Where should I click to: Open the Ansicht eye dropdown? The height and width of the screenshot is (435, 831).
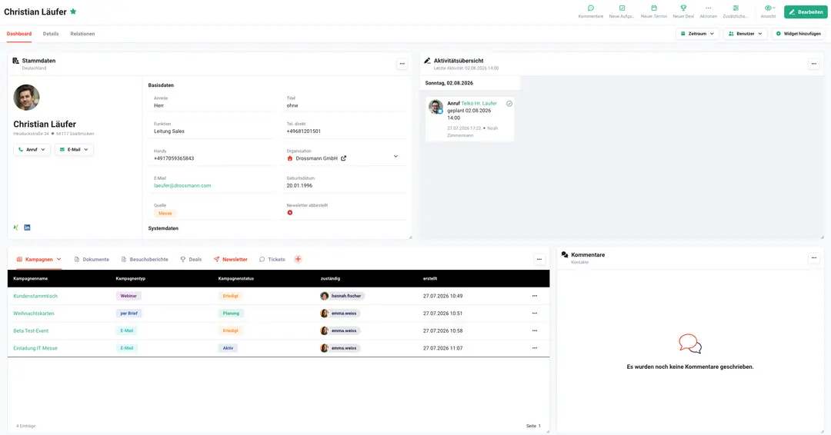tap(769, 12)
